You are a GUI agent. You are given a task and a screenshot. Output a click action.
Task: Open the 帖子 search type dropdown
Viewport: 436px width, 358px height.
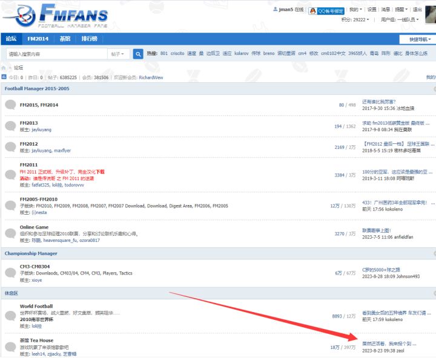pos(118,54)
